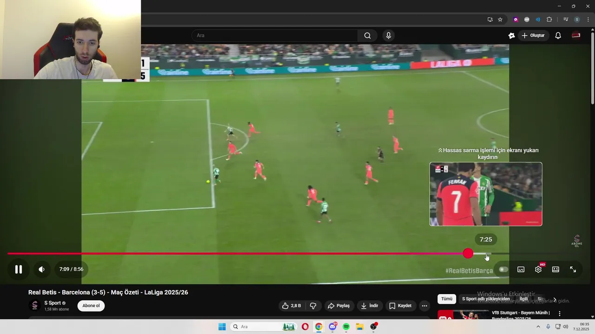Open File Explorer from the taskbar
This screenshot has height=334, width=595.
[x=360, y=327]
